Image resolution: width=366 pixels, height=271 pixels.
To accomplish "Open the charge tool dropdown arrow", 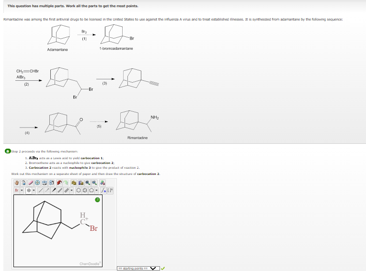I will pos(34,190).
